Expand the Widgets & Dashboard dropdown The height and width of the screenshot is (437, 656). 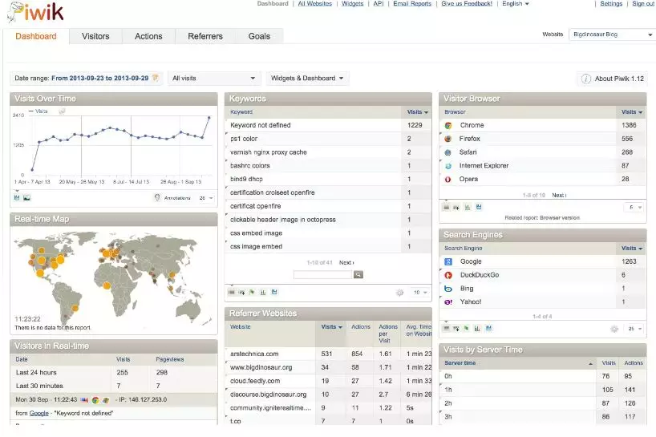tap(308, 78)
